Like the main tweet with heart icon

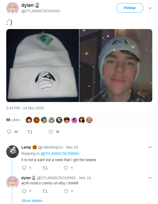tap(51, 132)
